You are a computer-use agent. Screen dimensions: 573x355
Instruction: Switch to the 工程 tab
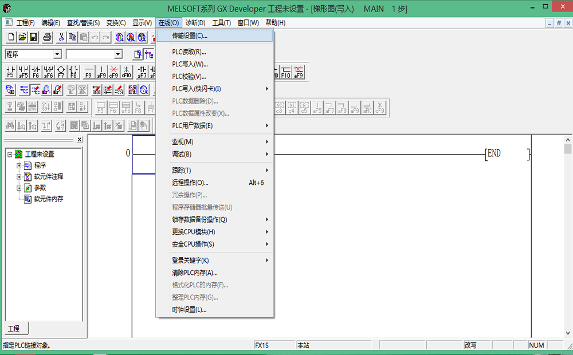pos(14,329)
